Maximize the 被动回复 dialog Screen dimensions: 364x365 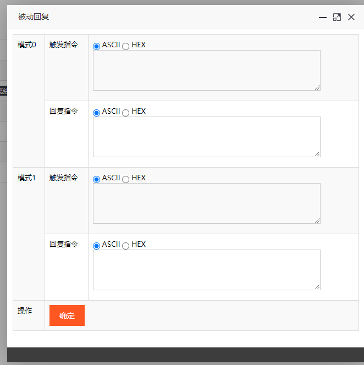pos(337,17)
